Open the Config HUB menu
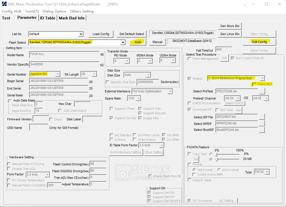The width and height of the screenshot is (286, 207). tap(11, 11)
